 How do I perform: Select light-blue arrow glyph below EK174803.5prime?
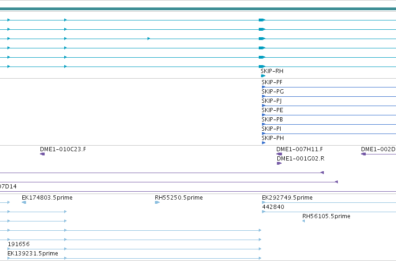click(x=24, y=202)
